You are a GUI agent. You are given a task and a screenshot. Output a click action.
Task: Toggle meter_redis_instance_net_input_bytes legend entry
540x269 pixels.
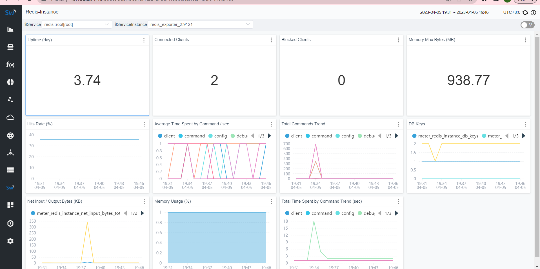tap(76, 213)
